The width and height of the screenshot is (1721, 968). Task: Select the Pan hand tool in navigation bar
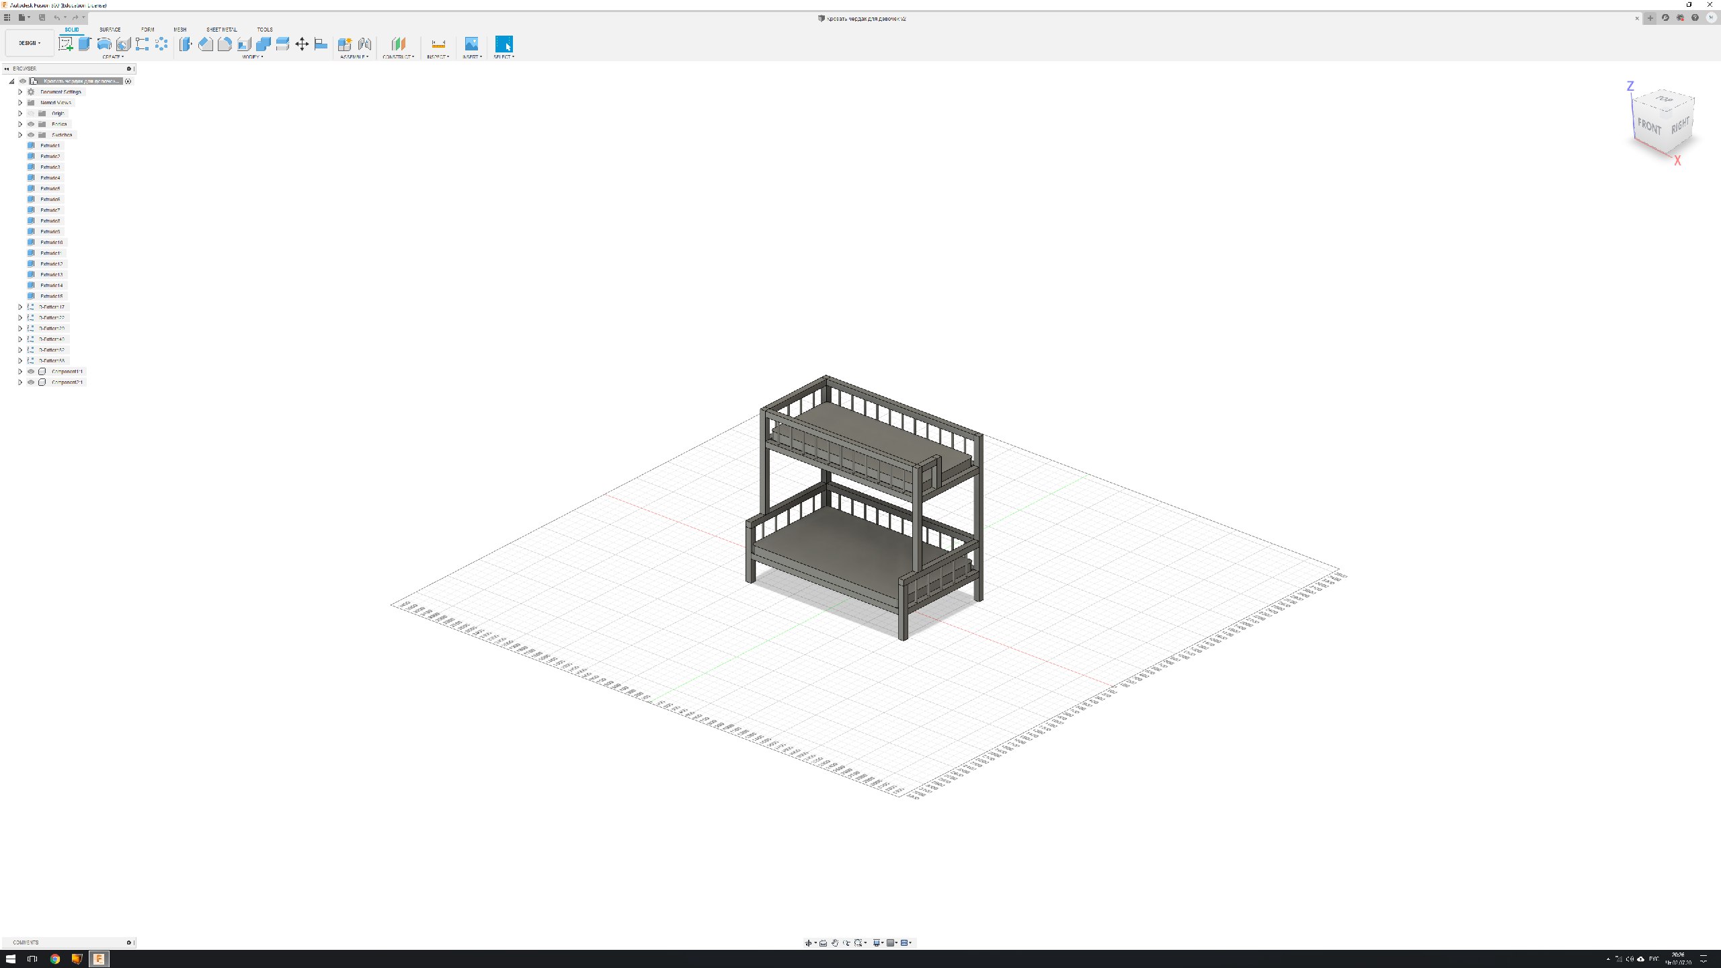click(x=834, y=942)
